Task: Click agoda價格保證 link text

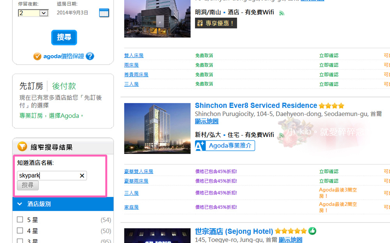Action: [x=64, y=56]
